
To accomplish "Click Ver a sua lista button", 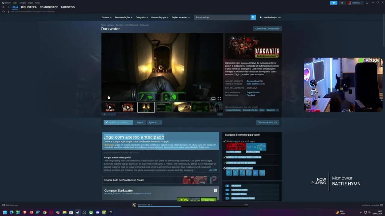I will pos(267,122).
